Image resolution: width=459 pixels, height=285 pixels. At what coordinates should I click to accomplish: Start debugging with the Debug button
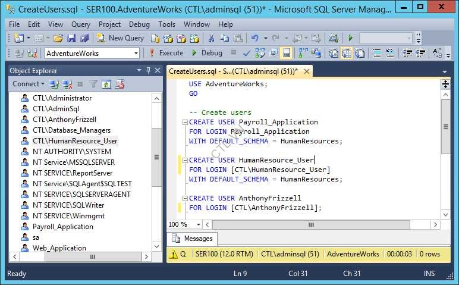207,53
